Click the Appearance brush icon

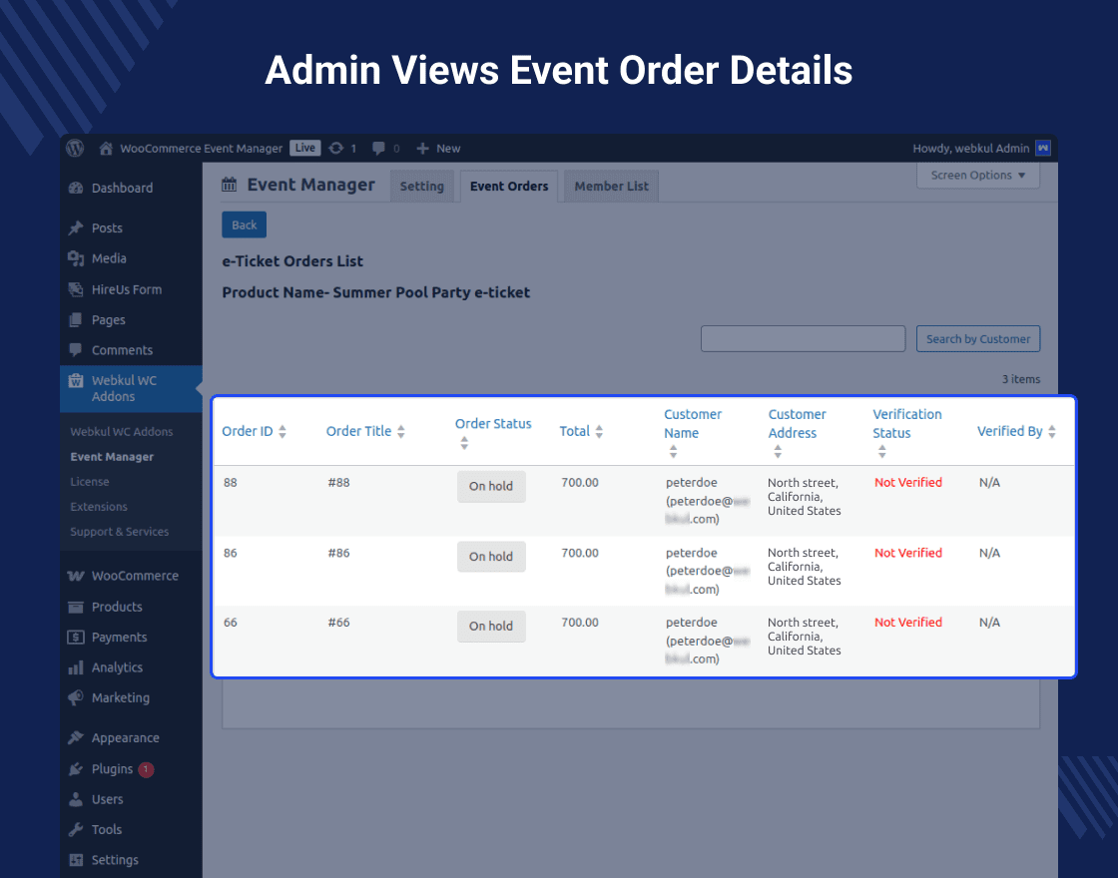[76, 737]
